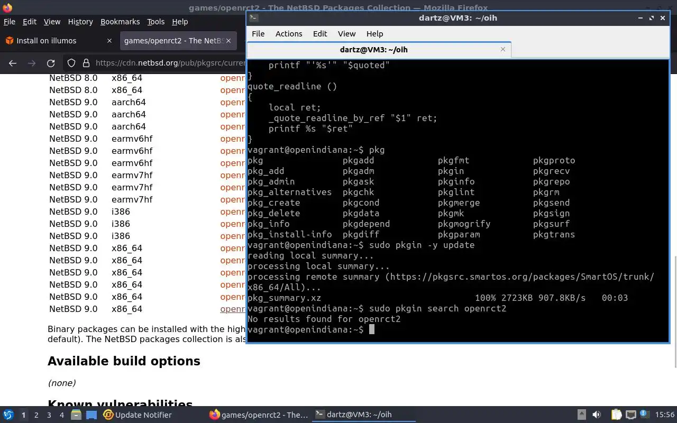Select the 'dartz@VM3: ~/oih' terminal tab
Screen dimensions: 677x423
pyautogui.click(x=379, y=50)
